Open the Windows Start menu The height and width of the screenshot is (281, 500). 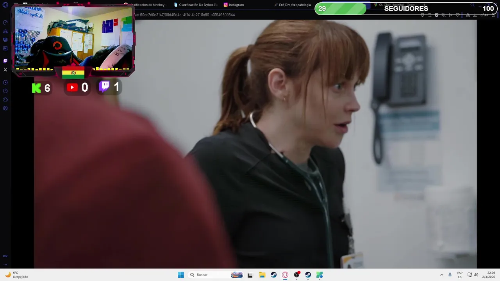[181, 275]
